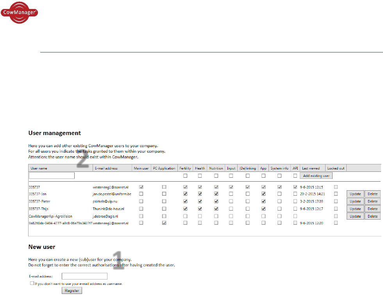
Task: Click the System info column header
Action: (x=279, y=168)
